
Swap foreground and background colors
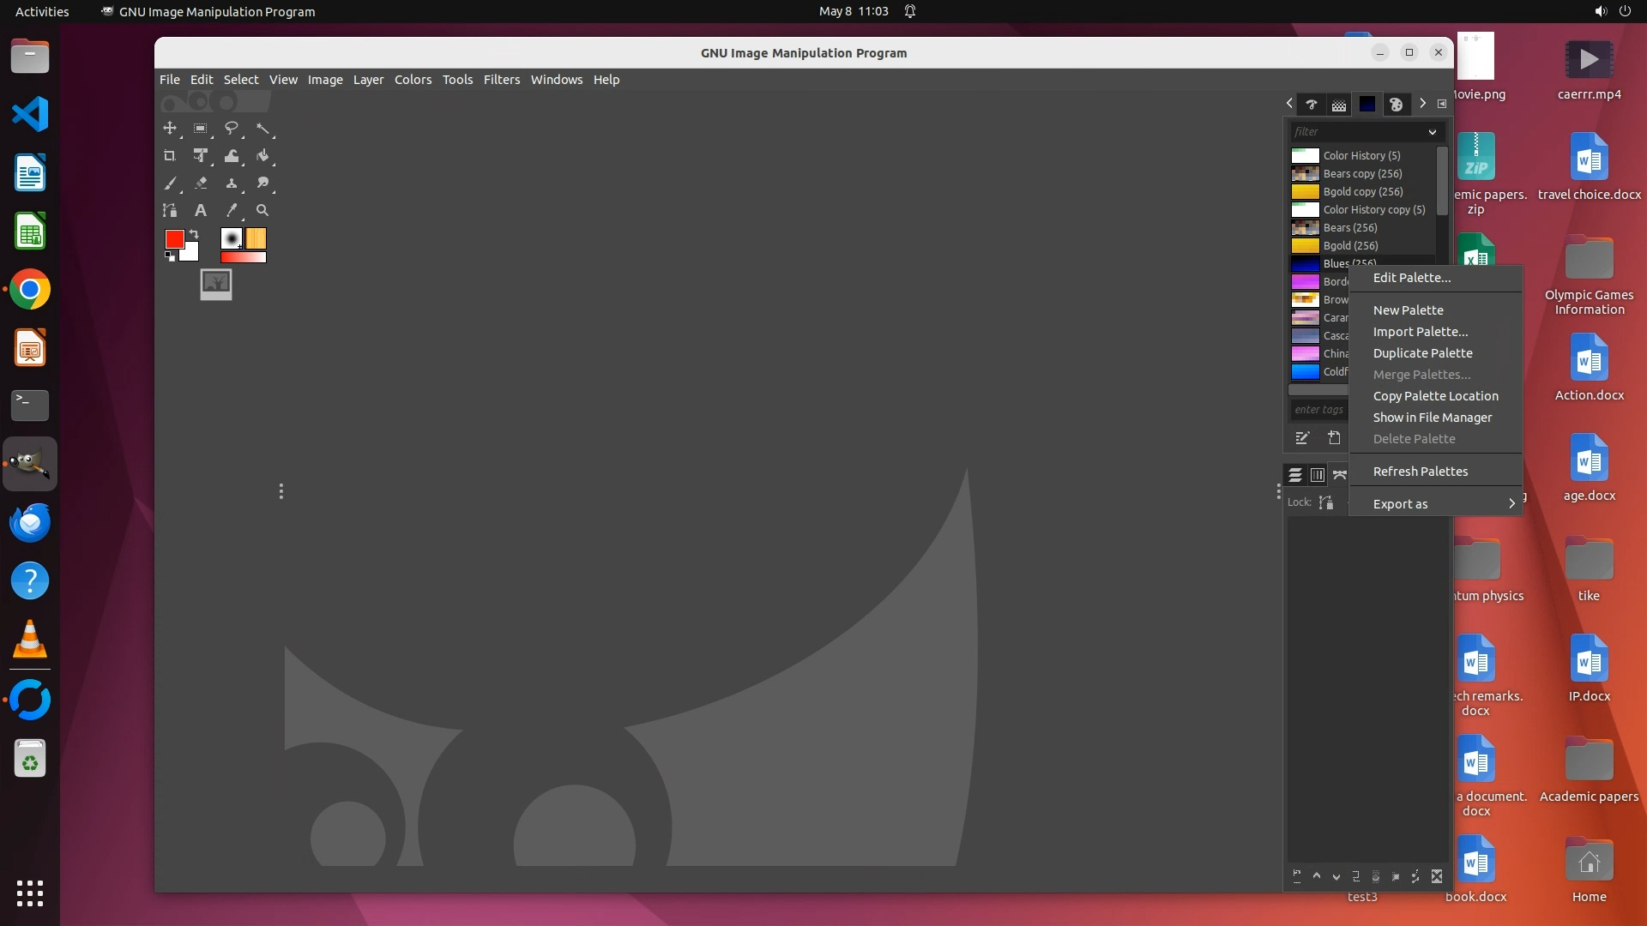point(195,233)
